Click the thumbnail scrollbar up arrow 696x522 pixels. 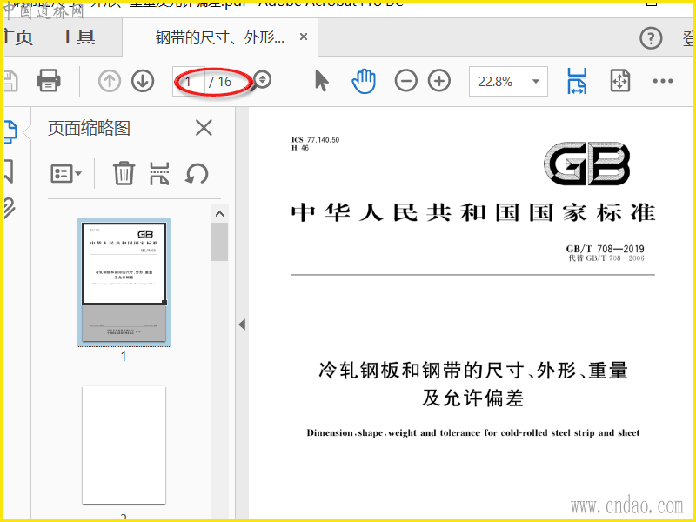219,213
